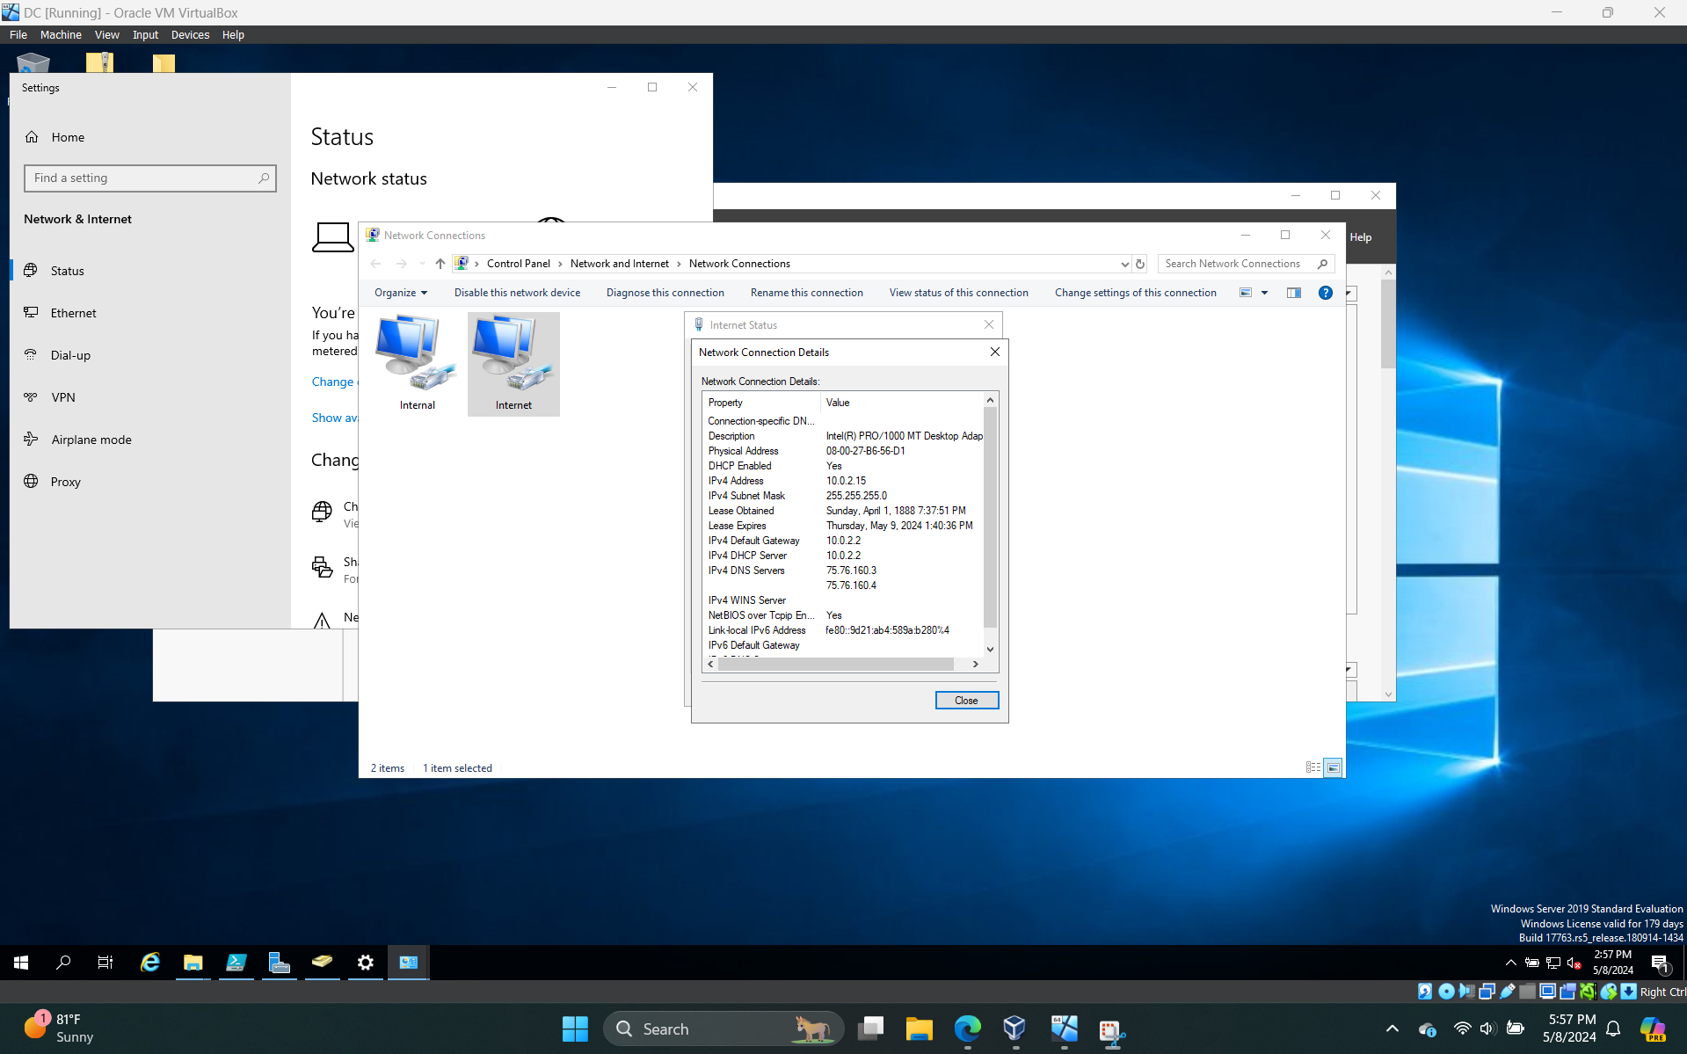The height and width of the screenshot is (1054, 1687).
Task: Open PowerShell from guest taskbar
Action: [x=236, y=963]
